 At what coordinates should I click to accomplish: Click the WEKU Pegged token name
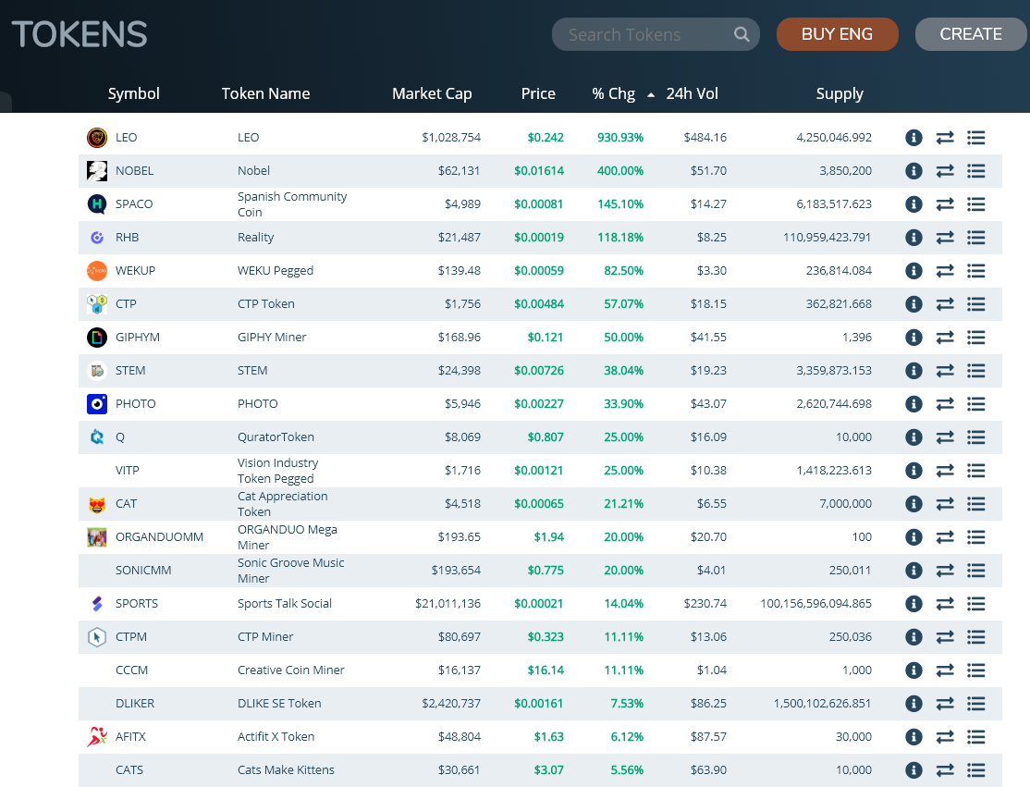pos(276,271)
